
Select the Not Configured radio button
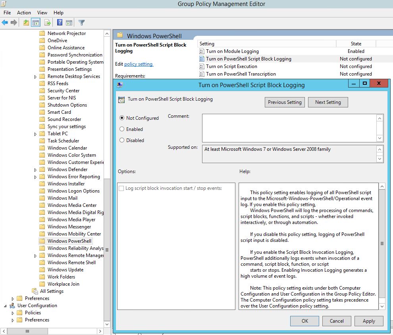click(122, 118)
